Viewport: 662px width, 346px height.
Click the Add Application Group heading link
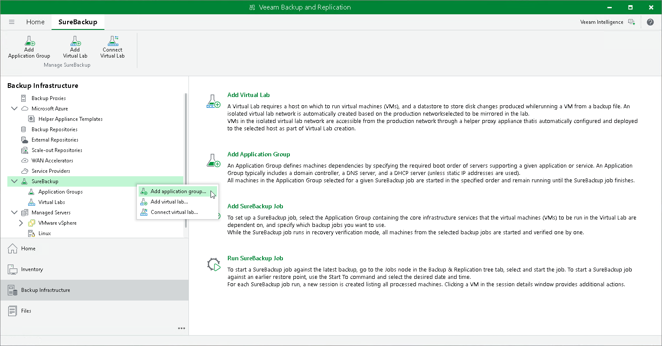tap(259, 154)
